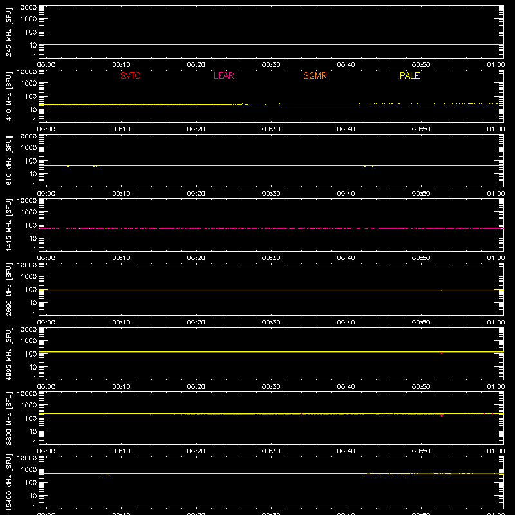Screen dimensions: 515x515
Task: Click the 10000 tick on 8800 MHz axis
Action: tap(27, 394)
